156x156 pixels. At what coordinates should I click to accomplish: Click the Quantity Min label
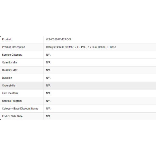tap(9, 62)
